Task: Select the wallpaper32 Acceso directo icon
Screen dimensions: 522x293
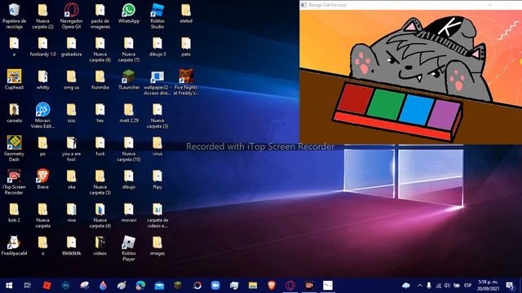Action: (x=157, y=82)
